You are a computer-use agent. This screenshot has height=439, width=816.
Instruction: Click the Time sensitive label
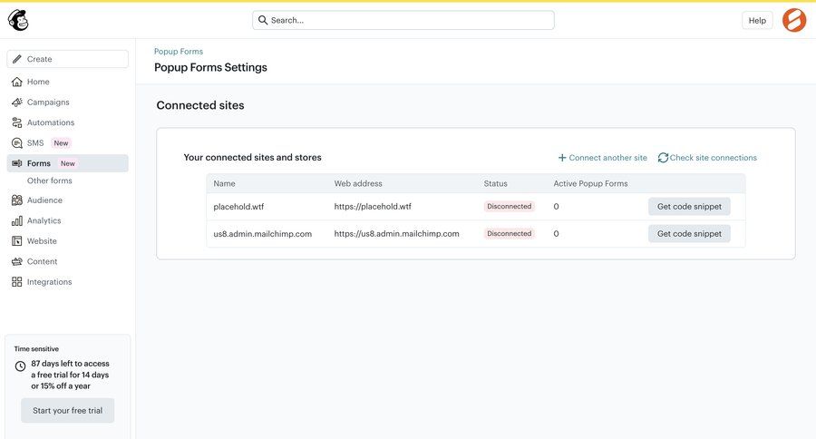[x=36, y=349]
